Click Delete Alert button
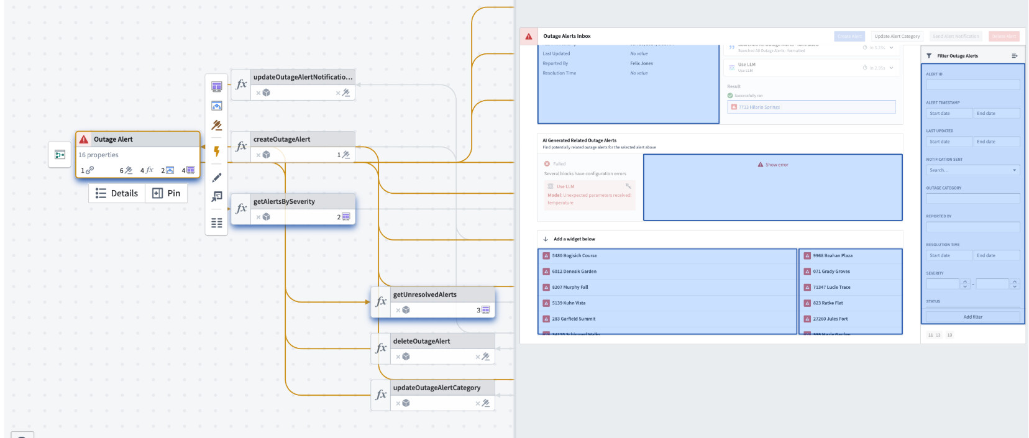This screenshot has width=1029, height=438. (1004, 36)
